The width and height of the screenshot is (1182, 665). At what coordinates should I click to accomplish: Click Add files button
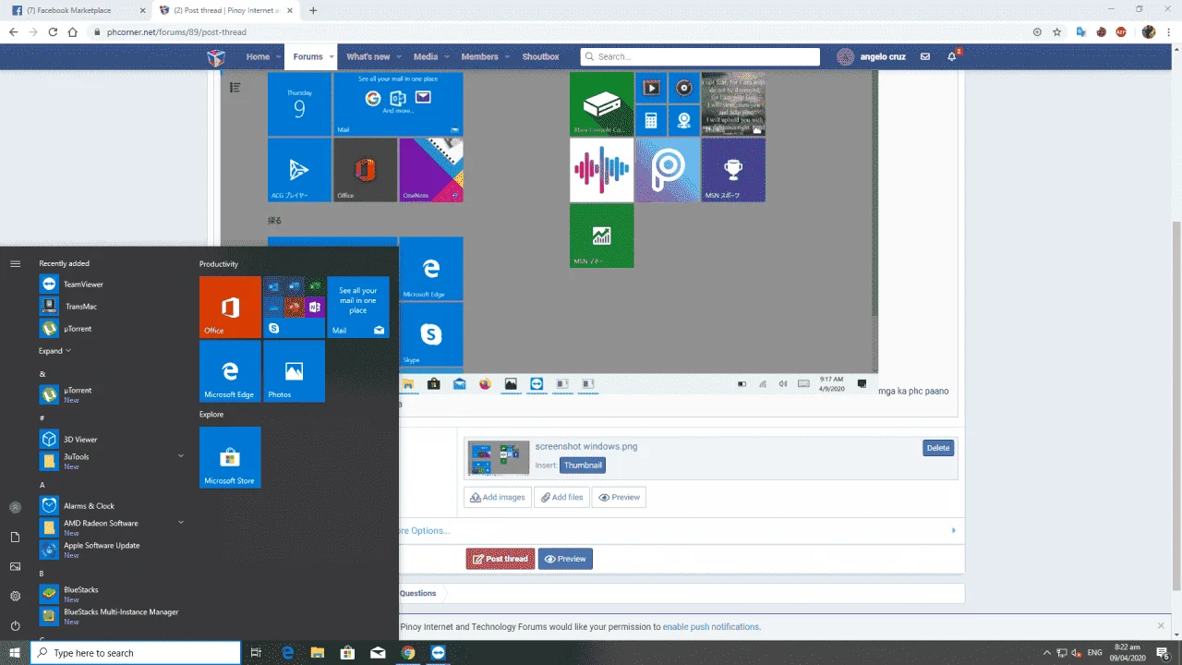(561, 497)
